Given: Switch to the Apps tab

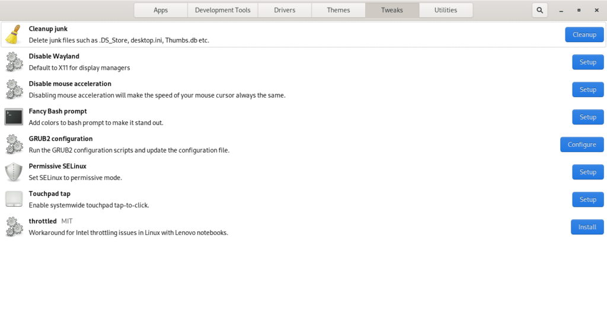Looking at the screenshot, I should [161, 10].
